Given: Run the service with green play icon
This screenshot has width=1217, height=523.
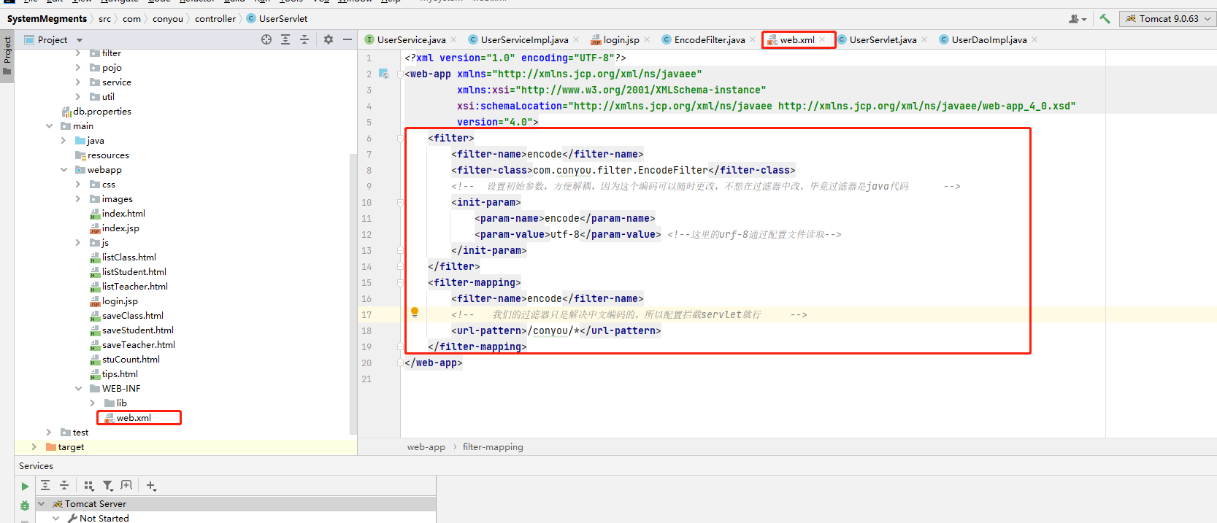Looking at the screenshot, I should tap(25, 487).
